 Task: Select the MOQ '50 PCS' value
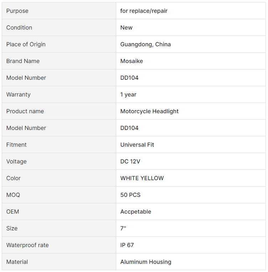click(x=130, y=195)
